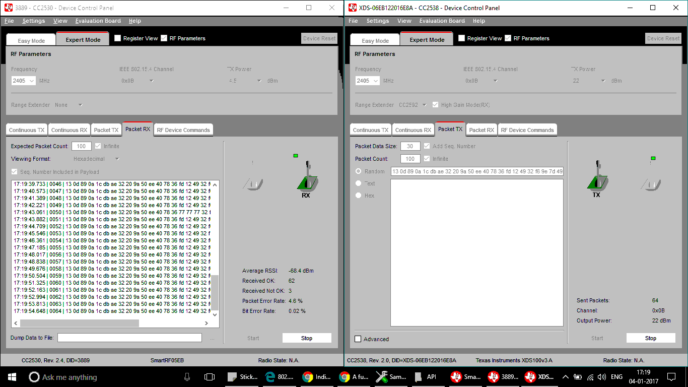Click Device Reset in CC2538 window
The height and width of the screenshot is (387, 688).
tap(663, 38)
